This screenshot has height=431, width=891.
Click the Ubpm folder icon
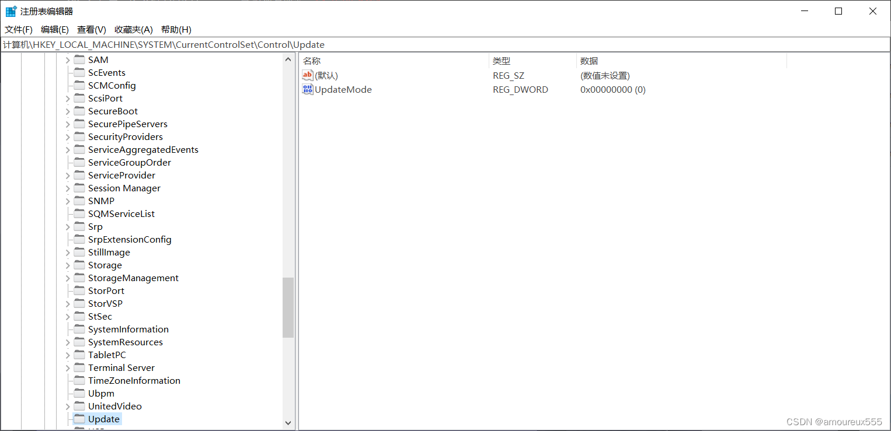click(x=79, y=393)
